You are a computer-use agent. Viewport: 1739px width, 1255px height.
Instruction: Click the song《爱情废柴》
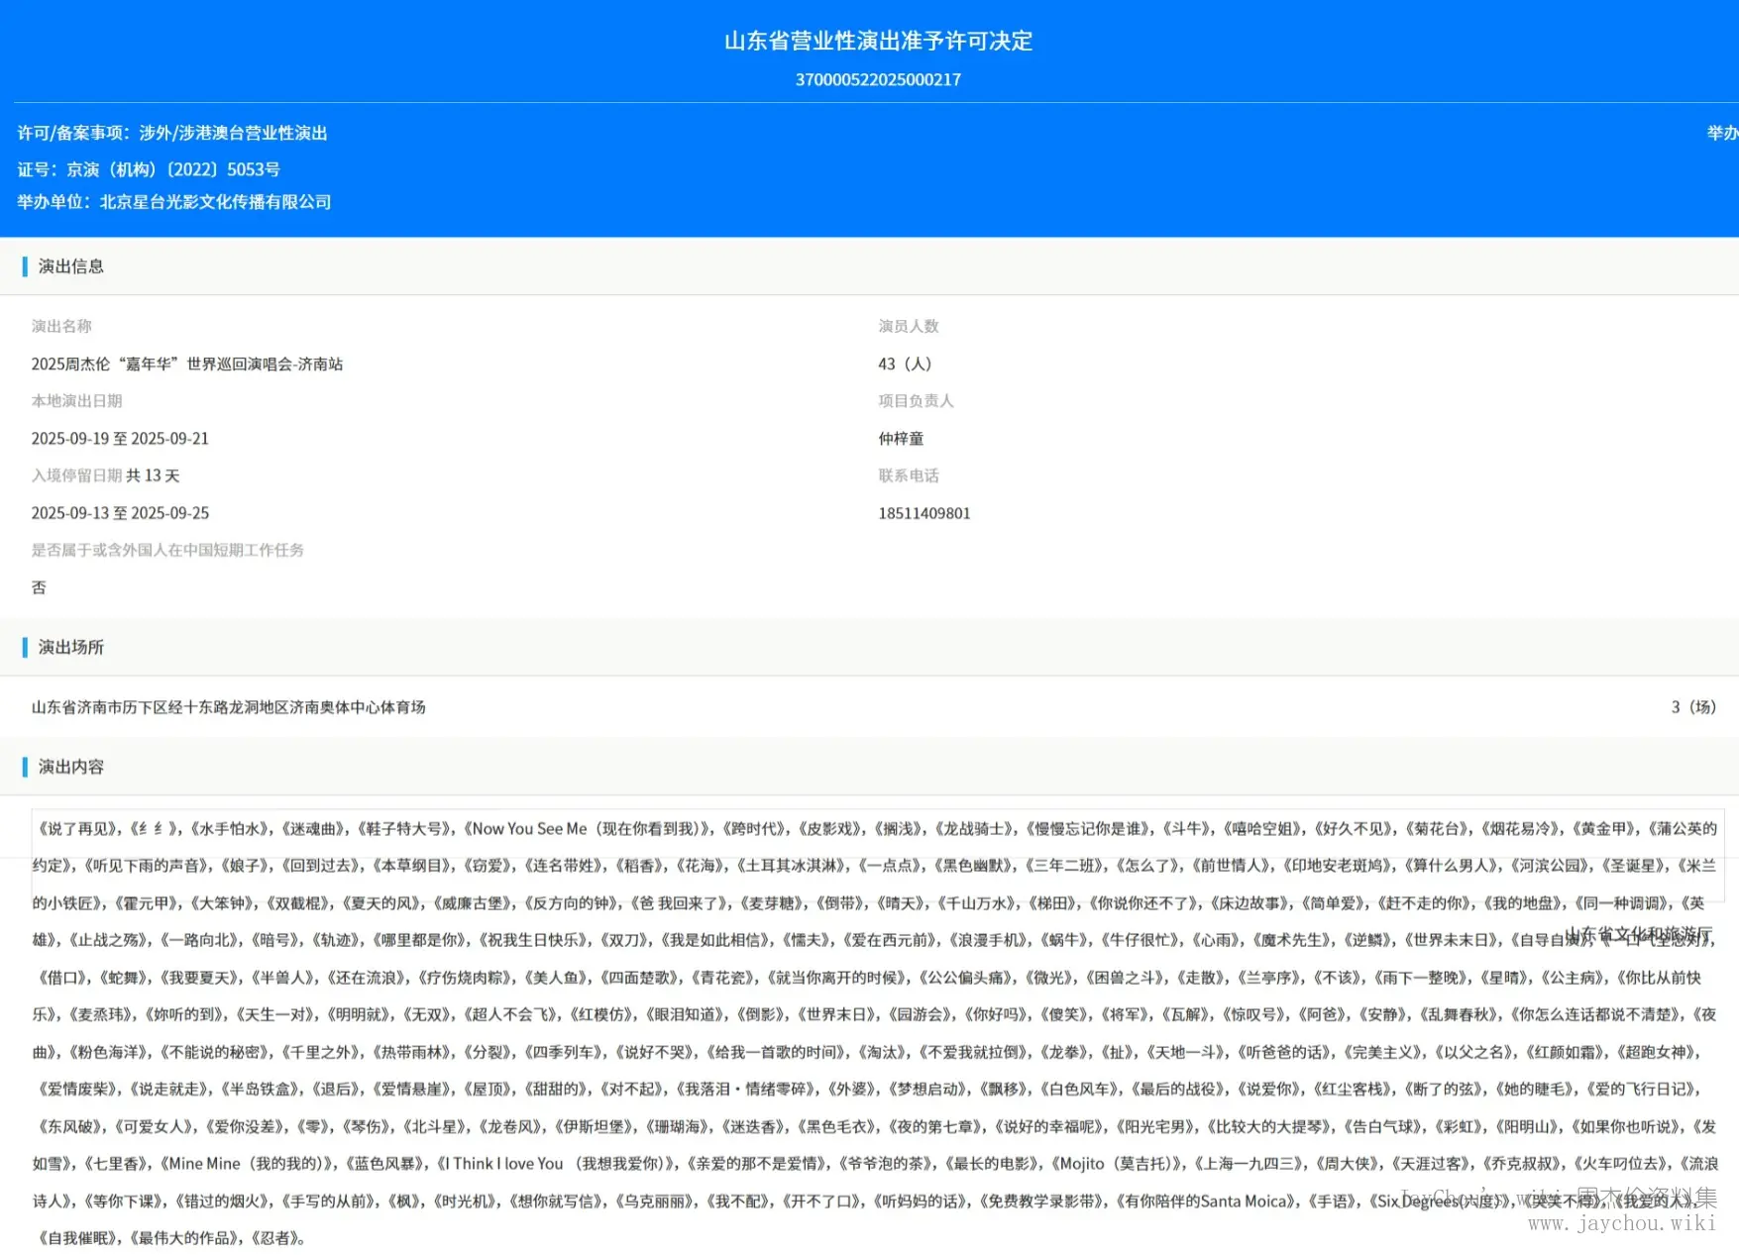tap(76, 1089)
